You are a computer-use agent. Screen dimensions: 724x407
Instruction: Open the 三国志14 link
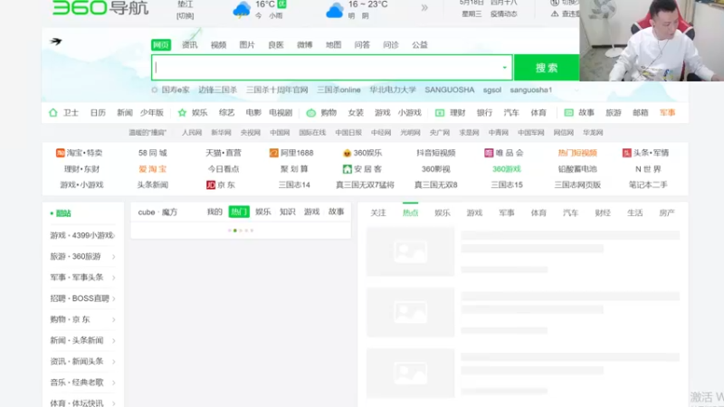294,185
